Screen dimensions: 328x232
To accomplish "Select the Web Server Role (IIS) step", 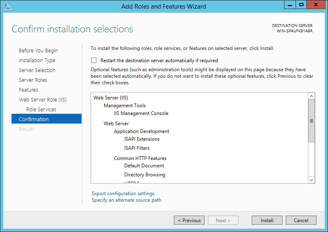I will point(43,99).
